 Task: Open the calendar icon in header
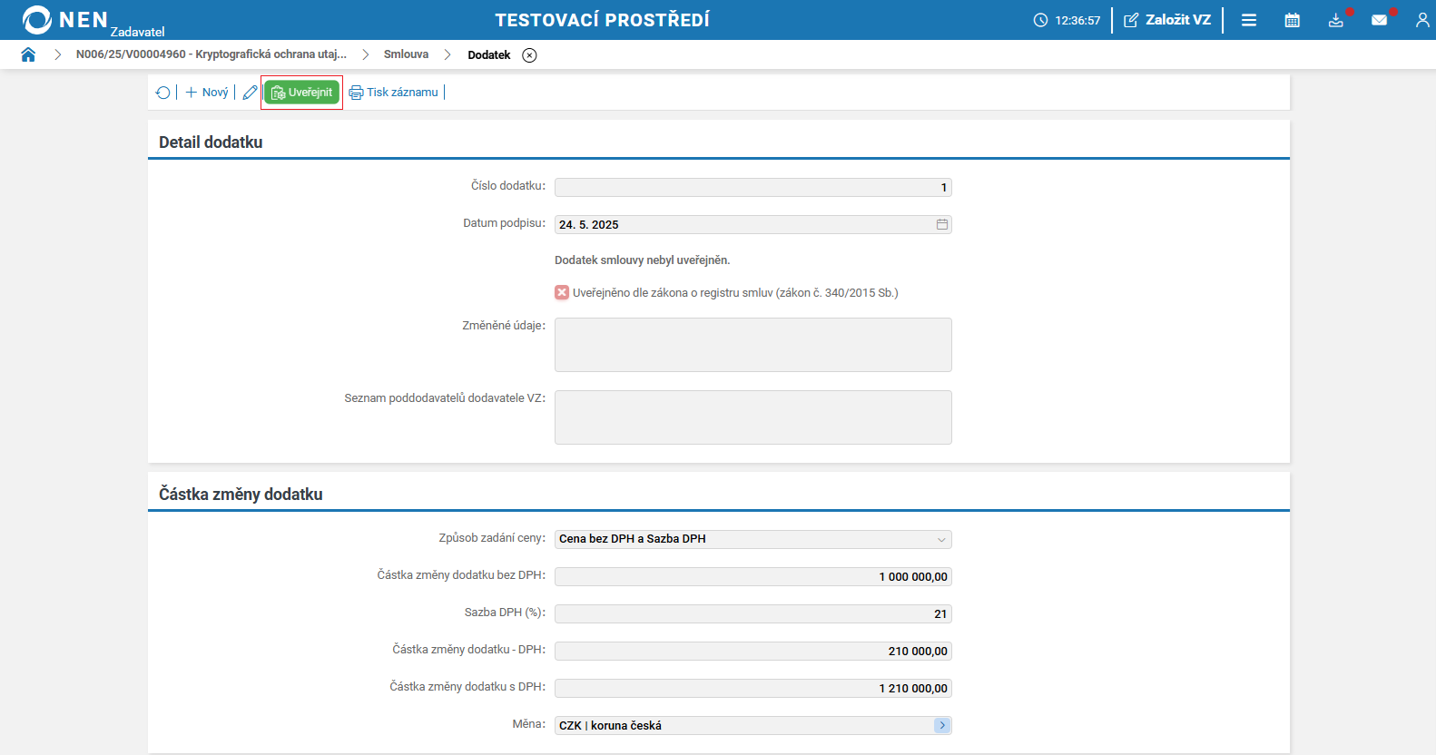coord(1293,20)
